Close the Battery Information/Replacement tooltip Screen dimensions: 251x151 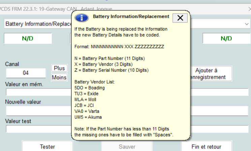[180, 18]
